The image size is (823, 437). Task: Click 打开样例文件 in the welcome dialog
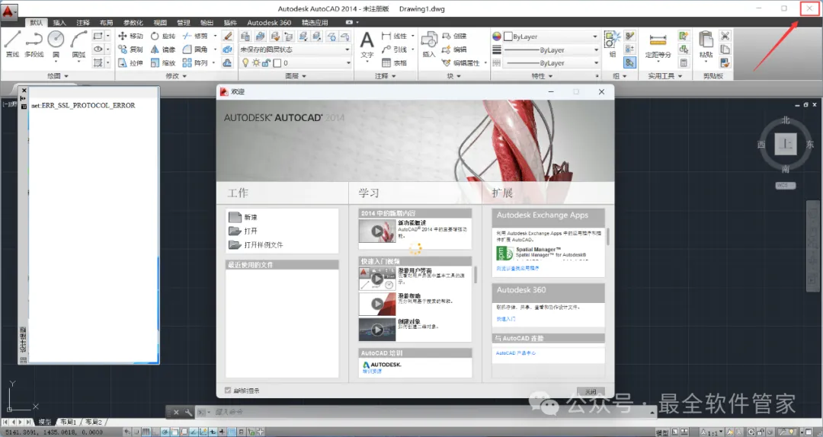[256, 245]
